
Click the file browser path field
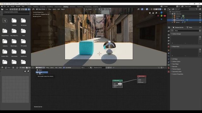click(x=16, y=12)
